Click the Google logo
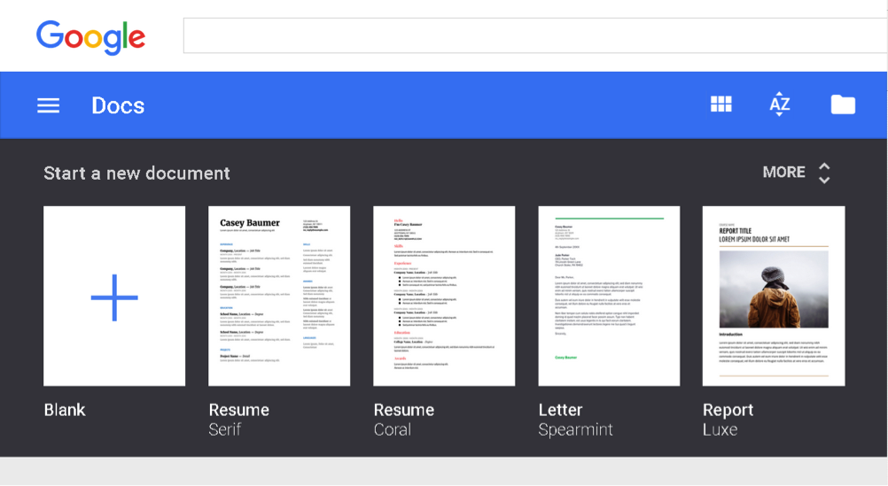888x486 pixels. (90, 37)
